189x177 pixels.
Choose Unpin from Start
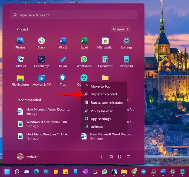[x=104, y=94]
